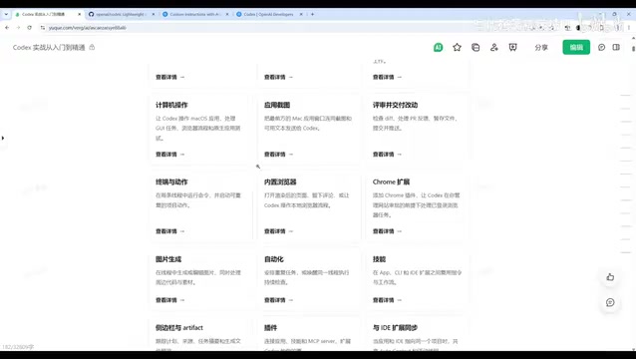Click the word count at bottom left
Viewport: 636px width, 359px height.
click(x=18, y=347)
